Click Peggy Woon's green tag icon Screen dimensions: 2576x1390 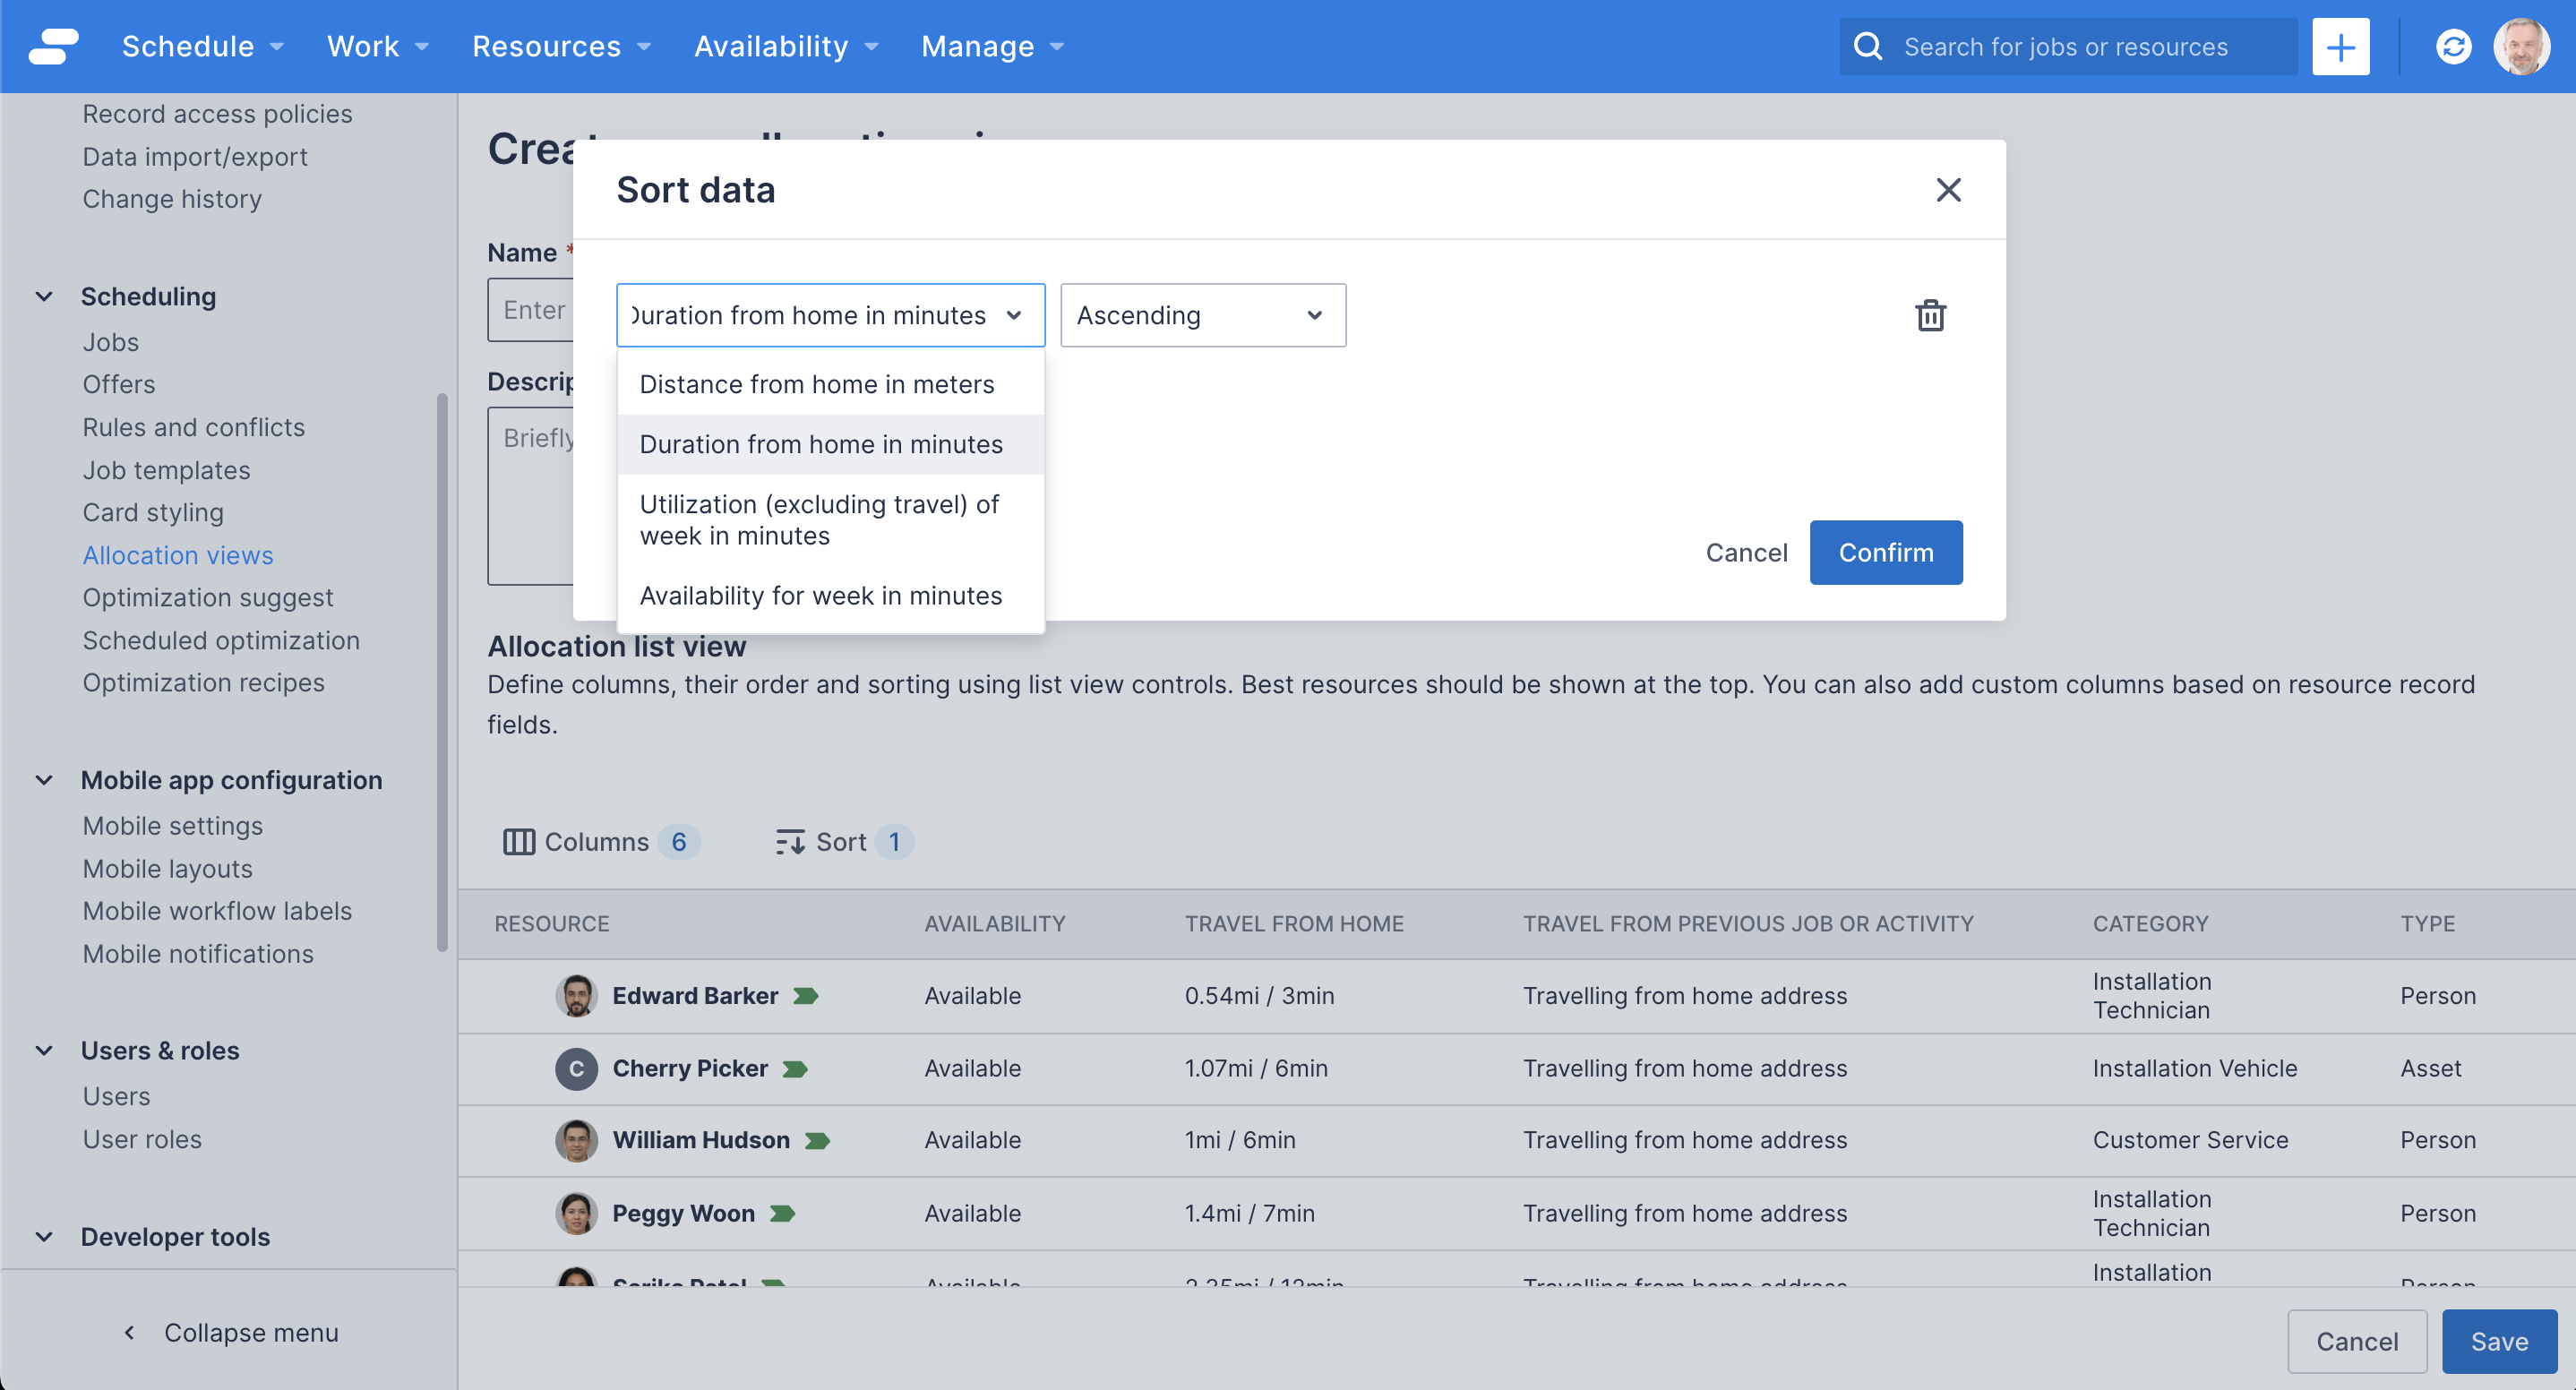click(782, 1214)
